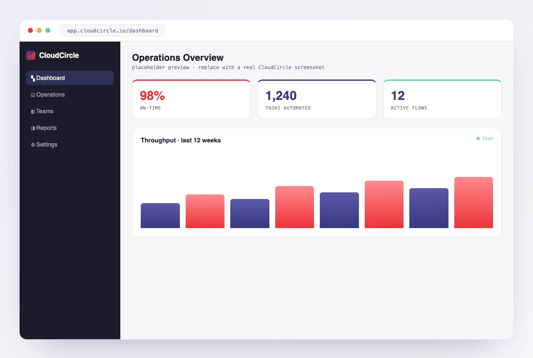533x358 pixels.
Task: Navigate to Reports
Action: click(x=70, y=128)
